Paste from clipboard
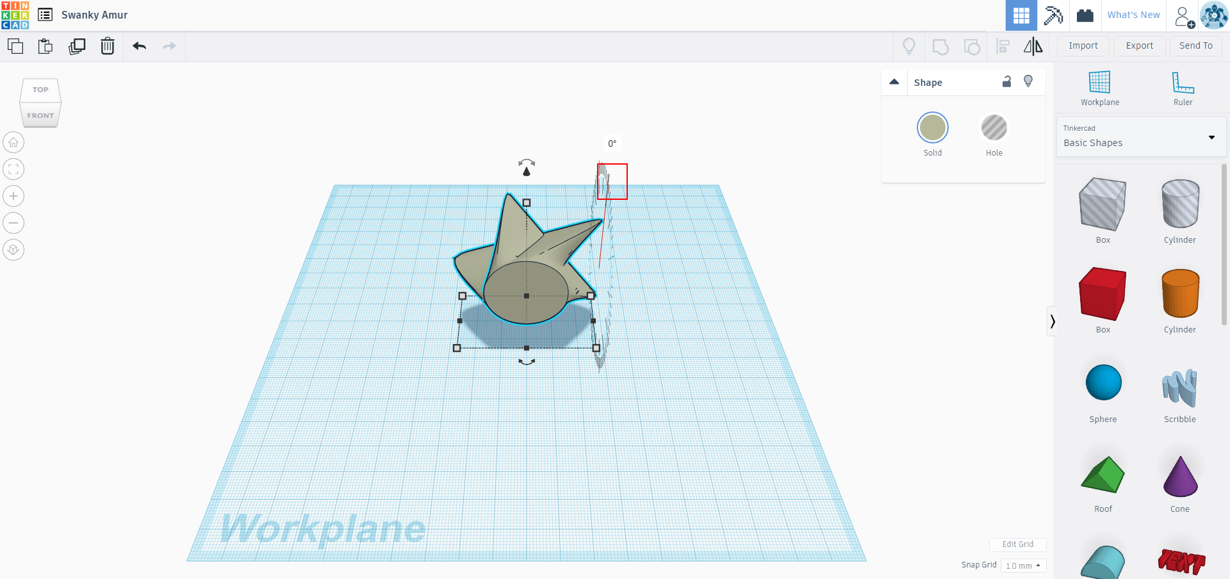The width and height of the screenshot is (1230, 579). point(45,46)
